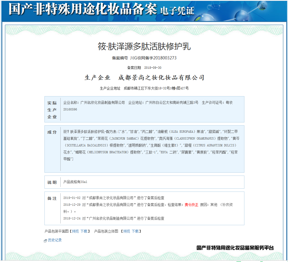Click the small page icon beside 历史记录
The height and width of the screenshot is (262, 288).
[x=45, y=240]
